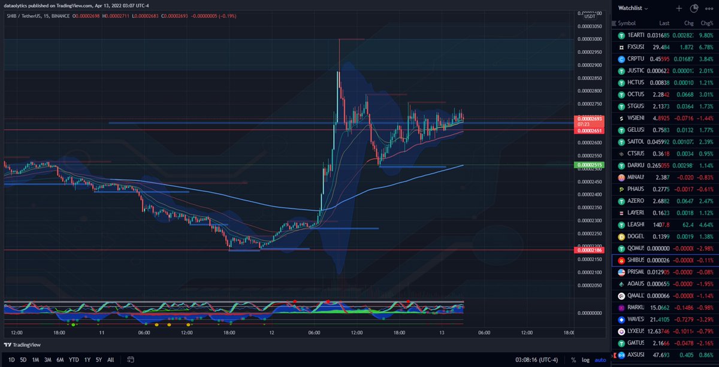Toggle the percent scale button
The width and height of the screenshot is (719, 367).
click(573, 360)
